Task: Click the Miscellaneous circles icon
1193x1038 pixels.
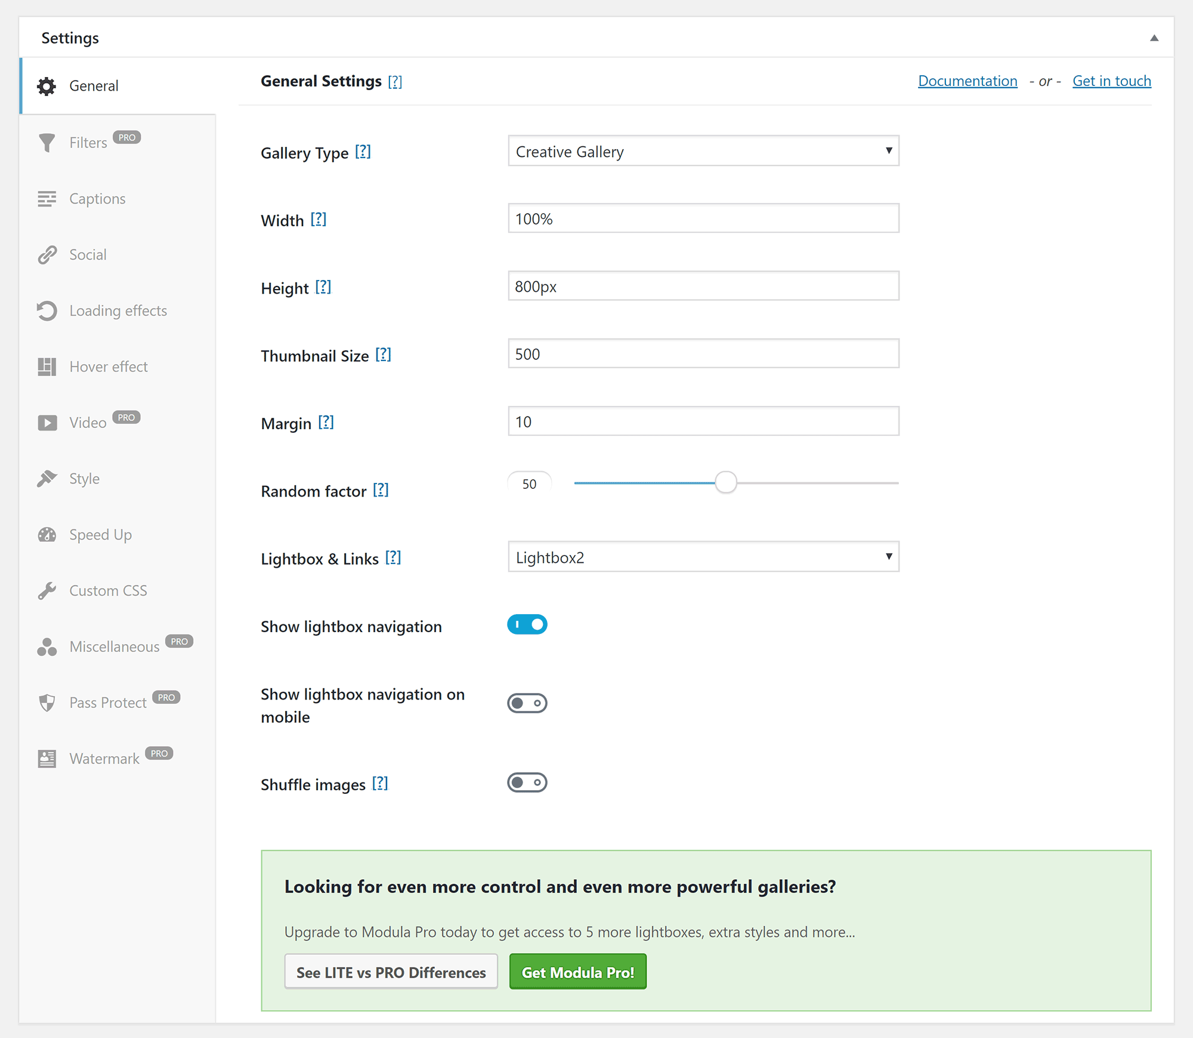Action: [47, 647]
